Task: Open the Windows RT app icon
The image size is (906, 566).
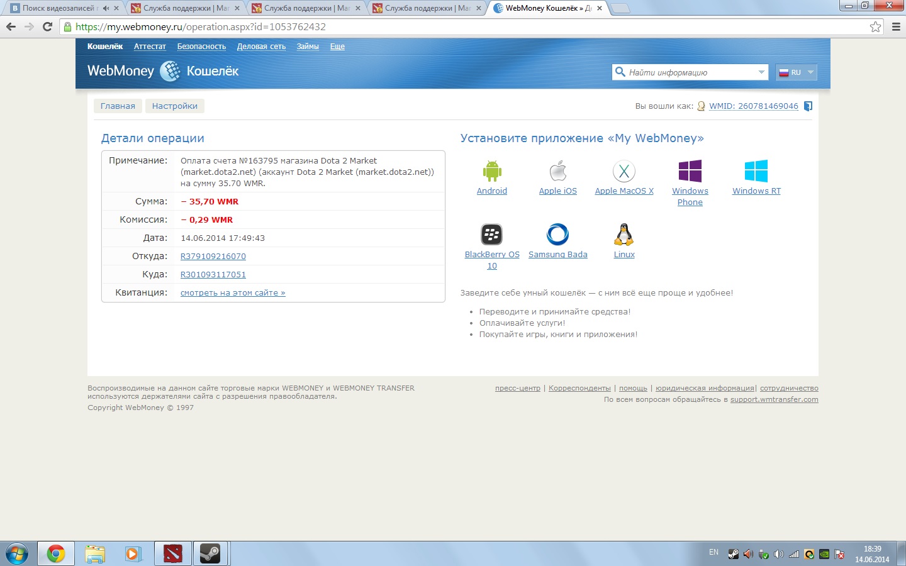Action: 756,171
